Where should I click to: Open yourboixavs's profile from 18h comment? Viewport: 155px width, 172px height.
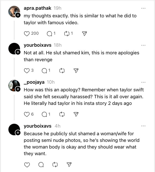point(37,45)
